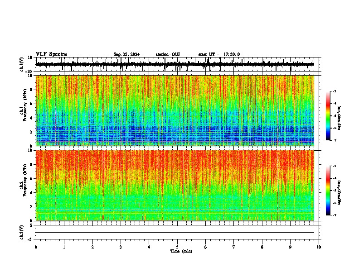Click the time axis tick label "2"

(x=92, y=247)
